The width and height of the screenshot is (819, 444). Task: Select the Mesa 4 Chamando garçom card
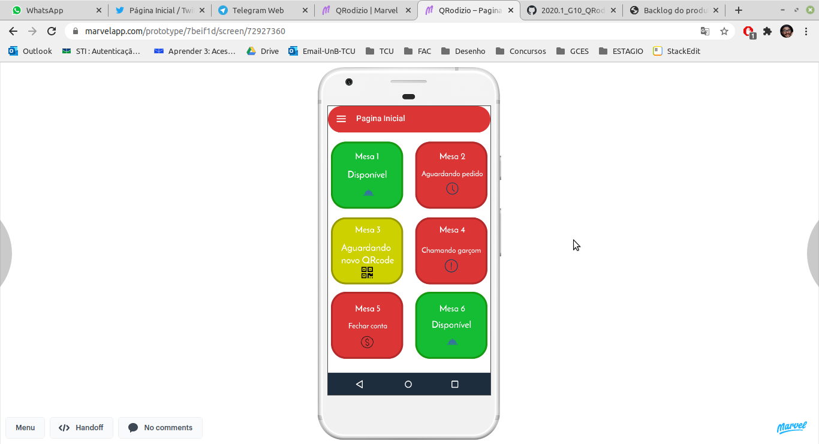click(451, 251)
